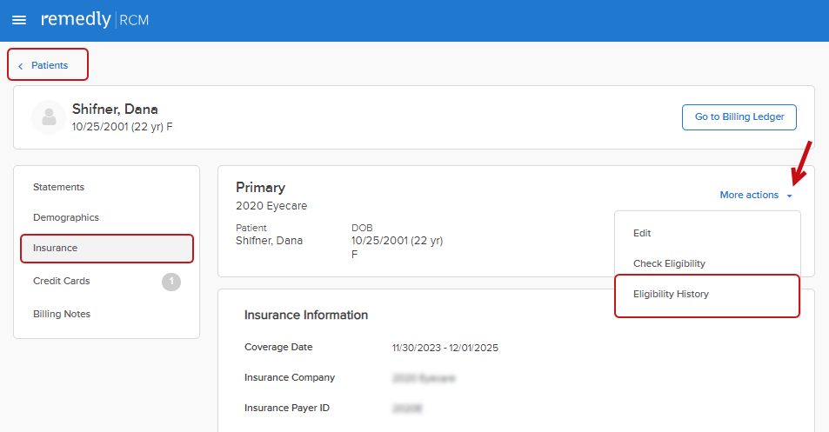829x432 pixels.
Task: Choose Edit from the actions menu
Action: coord(642,233)
